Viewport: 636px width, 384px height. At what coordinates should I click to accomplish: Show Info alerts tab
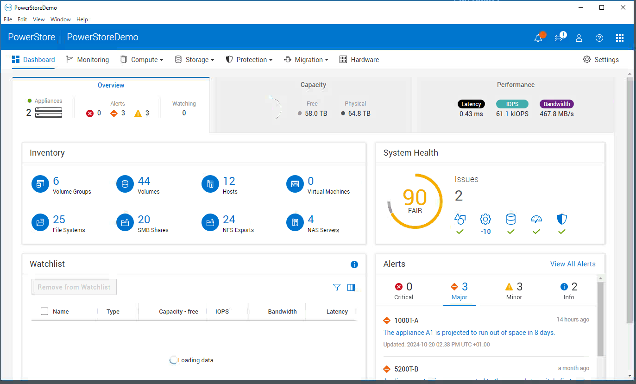(x=569, y=291)
